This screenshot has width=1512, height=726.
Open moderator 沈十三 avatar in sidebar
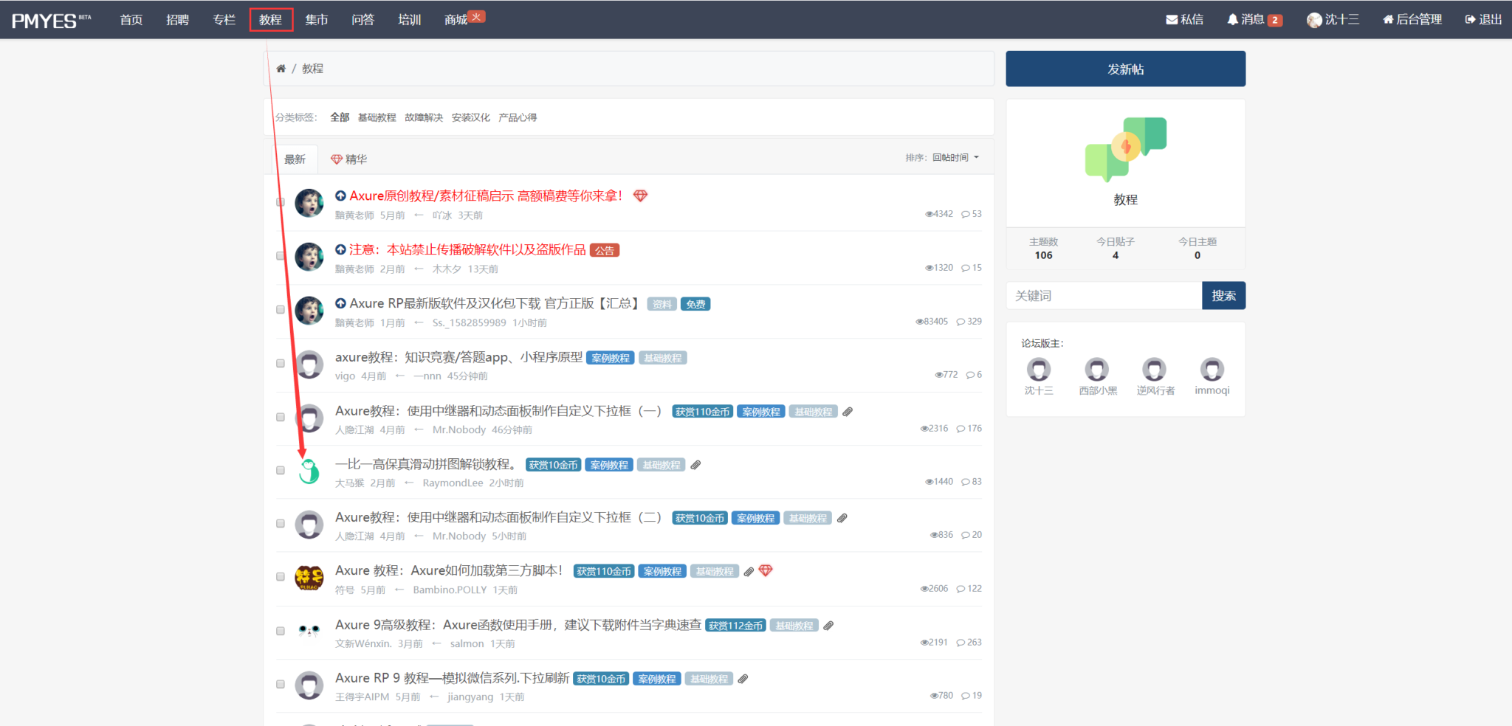click(1039, 369)
